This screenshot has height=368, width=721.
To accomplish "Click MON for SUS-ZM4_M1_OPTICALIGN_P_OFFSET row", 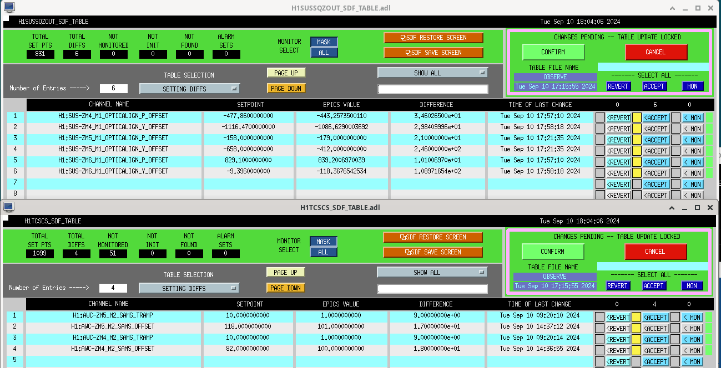I will click(692, 117).
